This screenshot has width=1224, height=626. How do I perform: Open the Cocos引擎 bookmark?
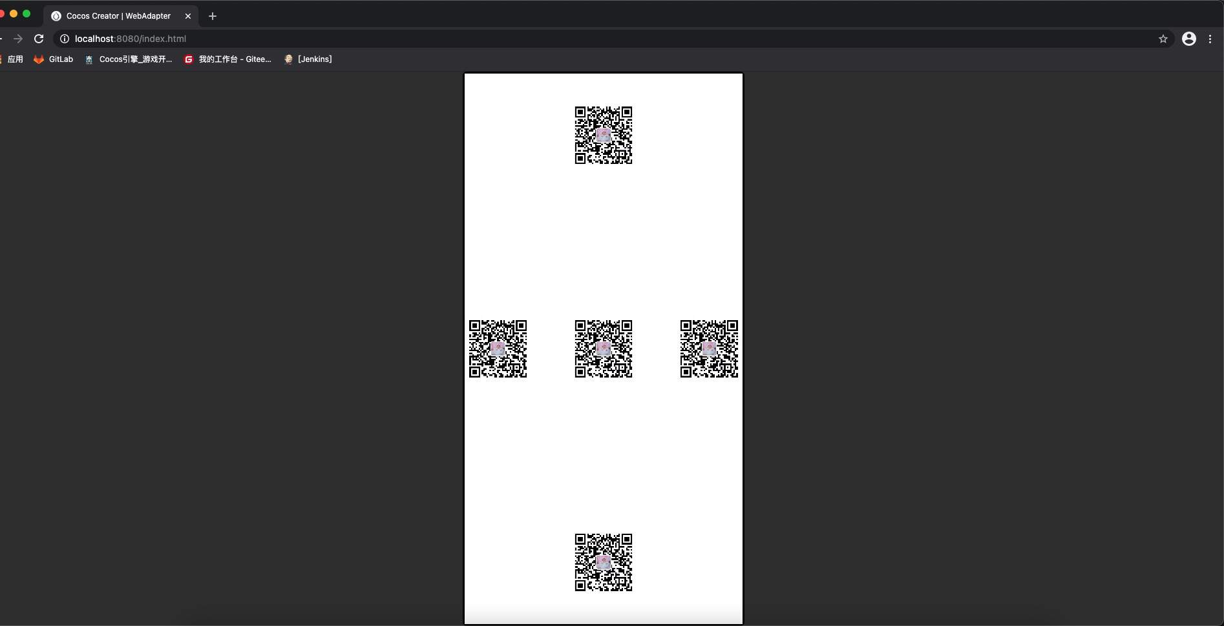(x=129, y=59)
